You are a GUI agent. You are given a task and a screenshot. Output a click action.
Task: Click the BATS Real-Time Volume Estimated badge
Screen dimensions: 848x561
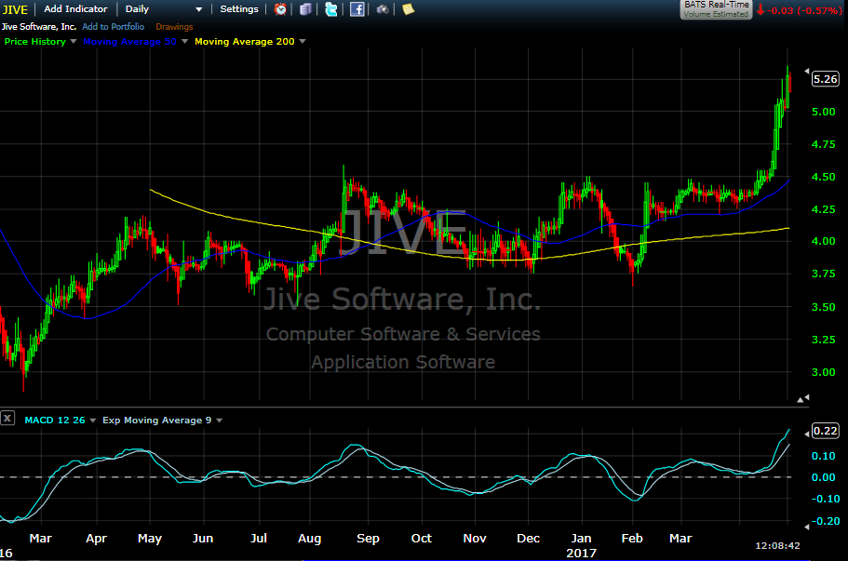tap(716, 9)
